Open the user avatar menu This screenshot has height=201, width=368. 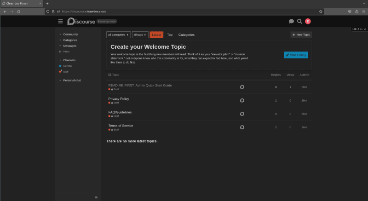(308, 21)
